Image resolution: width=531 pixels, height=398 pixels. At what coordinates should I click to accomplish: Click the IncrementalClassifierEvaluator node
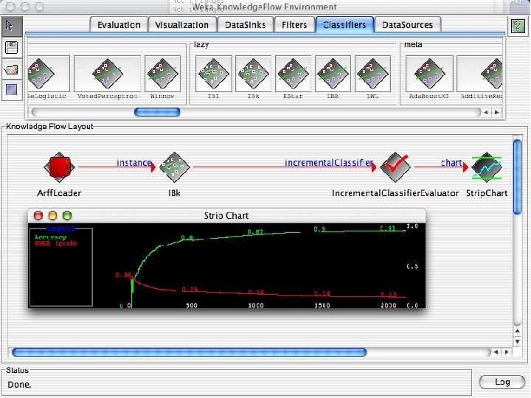point(395,167)
